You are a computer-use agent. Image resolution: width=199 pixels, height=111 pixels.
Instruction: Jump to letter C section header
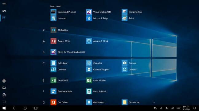[44, 63]
